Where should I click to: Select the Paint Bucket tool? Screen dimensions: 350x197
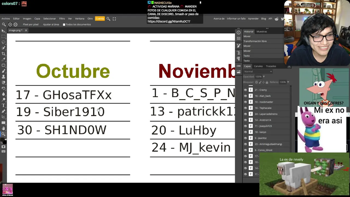4,88
